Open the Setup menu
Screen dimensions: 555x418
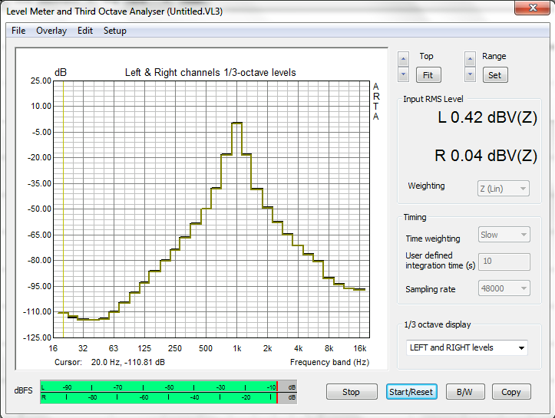114,31
